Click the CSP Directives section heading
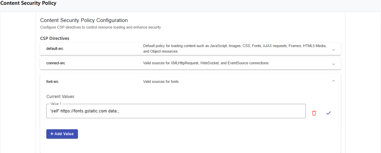This screenshot has width=381, height=153. click(55, 38)
